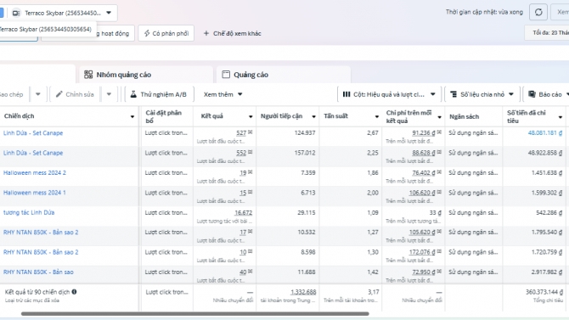Click the info icon next to result 19
Image resolution: width=569 pixels, height=320 pixels.
point(250,172)
